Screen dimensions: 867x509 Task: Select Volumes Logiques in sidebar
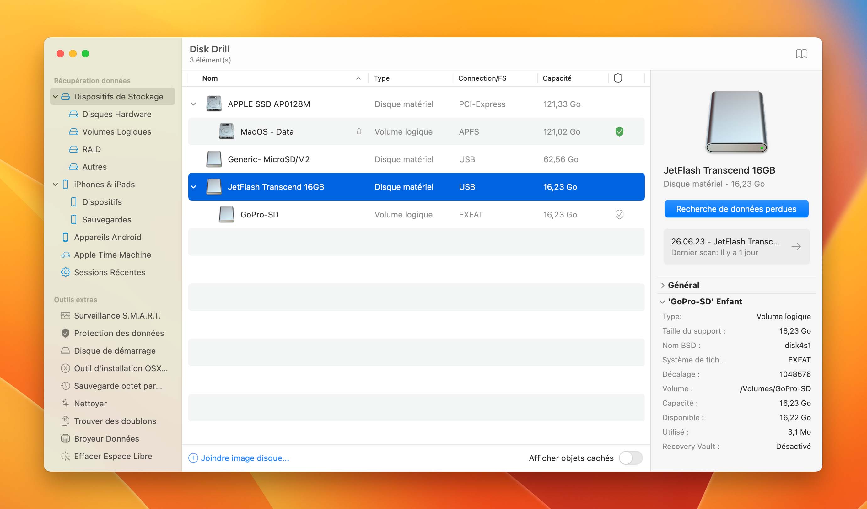click(116, 131)
